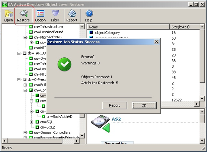Toggle the cn=Infrastructure checkbox
The image size is (207, 152).
31,27
